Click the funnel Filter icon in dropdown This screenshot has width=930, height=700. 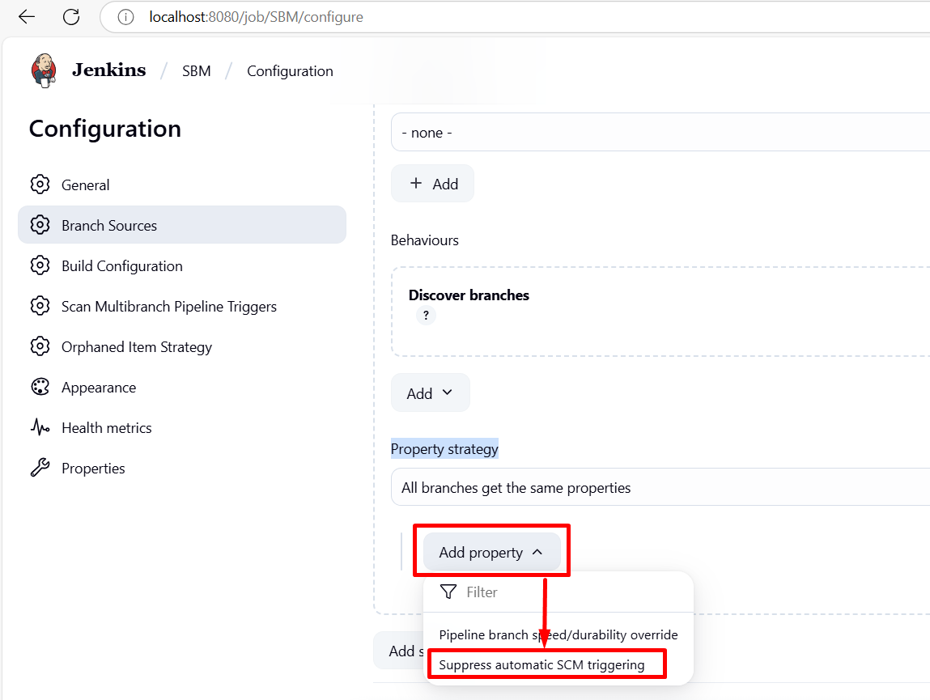pyautogui.click(x=448, y=592)
